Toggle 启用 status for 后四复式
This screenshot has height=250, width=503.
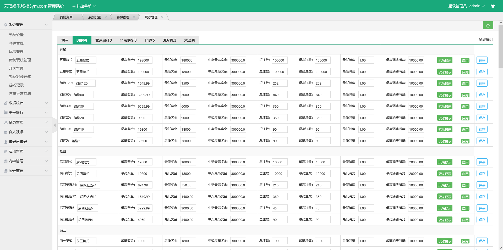pos(465,162)
